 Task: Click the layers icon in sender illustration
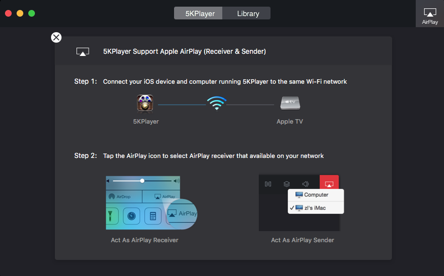coord(287,184)
